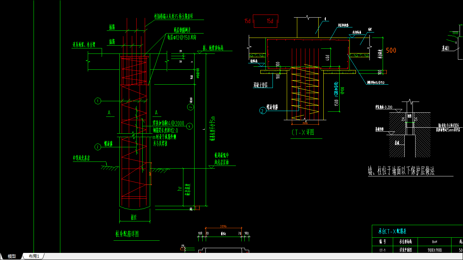Screen dimensions: 463x260
Task: Click the 基础3 label
Action: tap(445, 48)
